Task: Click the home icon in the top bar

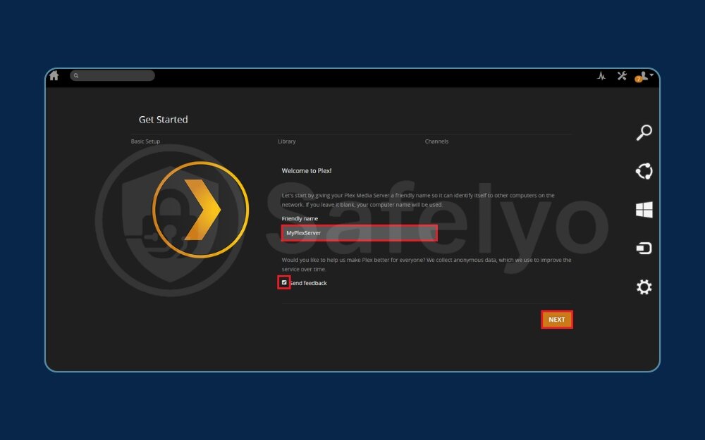Action: click(x=54, y=75)
